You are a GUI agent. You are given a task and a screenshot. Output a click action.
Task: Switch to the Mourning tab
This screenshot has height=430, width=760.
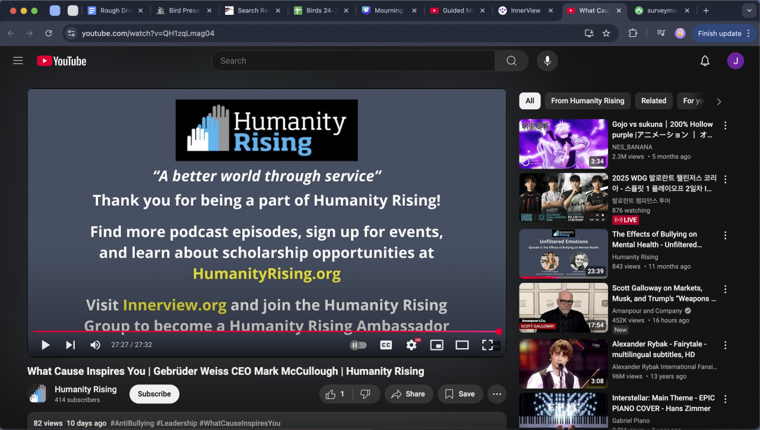[388, 11]
